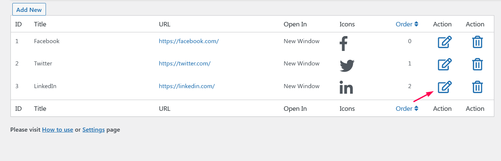501x161 pixels.
Task: Delete the Facebook row
Action: [477, 42]
